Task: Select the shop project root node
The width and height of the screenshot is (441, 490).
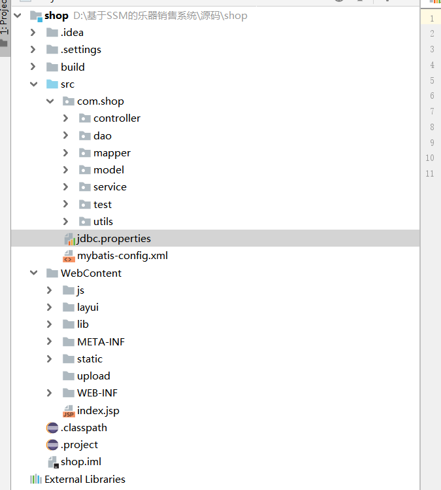Action: tap(56, 15)
